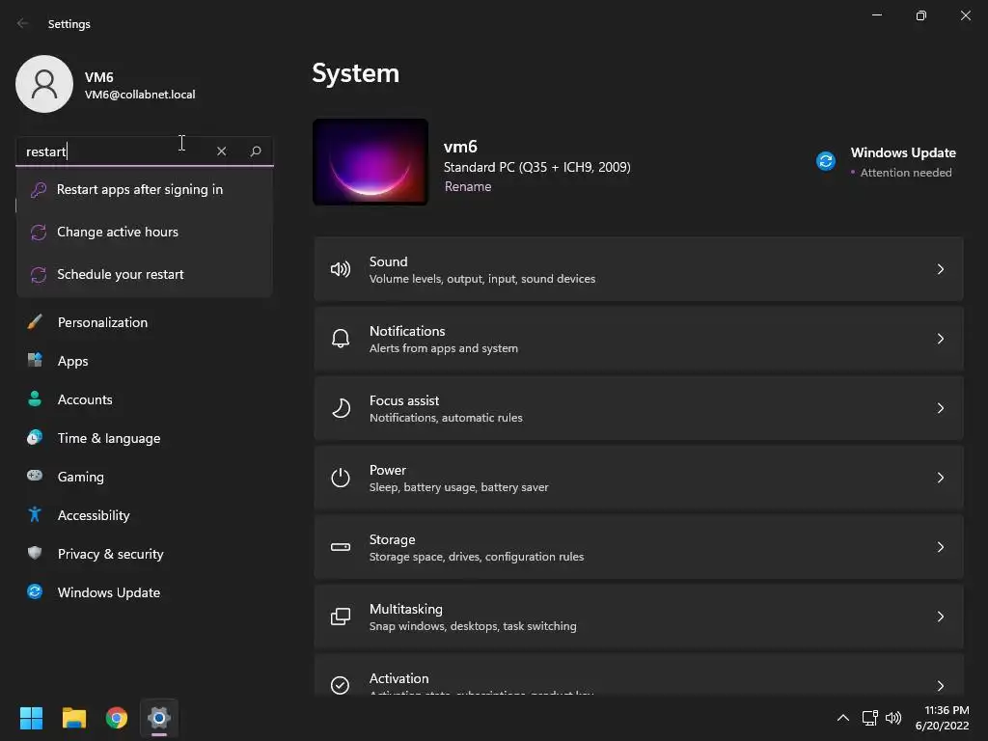988x741 pixels.
Task: Click the back arrow in Settings title bar
Action: click(23, 23)
